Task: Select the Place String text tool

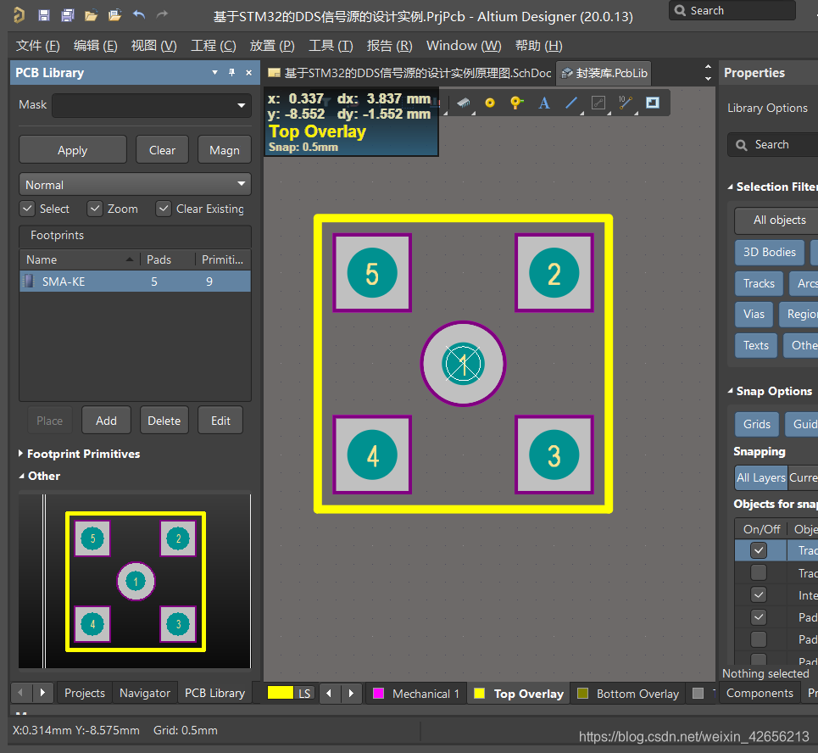Action: pyautogui.click(x=544, y=103)
